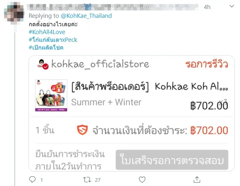Open the share upload icon
The image size is (240, 186).
tap(197, 180)
